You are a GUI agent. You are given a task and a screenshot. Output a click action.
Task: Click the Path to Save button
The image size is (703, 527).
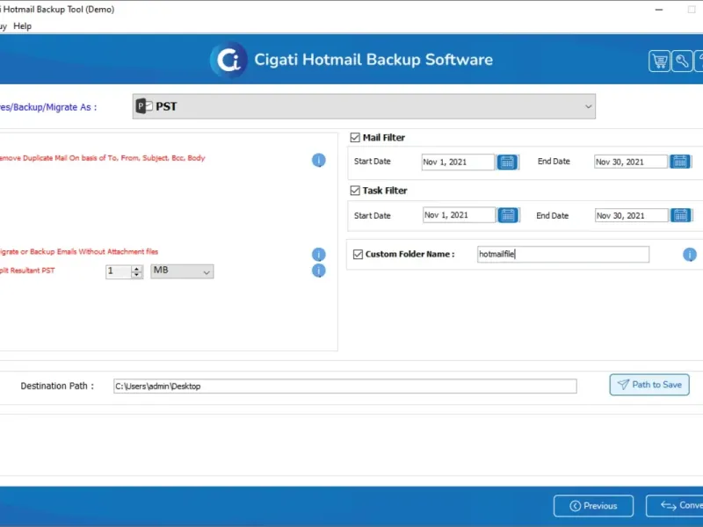649,385
